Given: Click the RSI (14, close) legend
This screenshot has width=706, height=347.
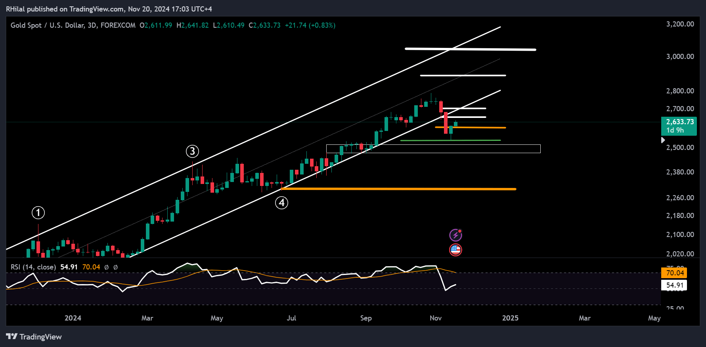Looking at the screenshot, I should click(33, 267).
